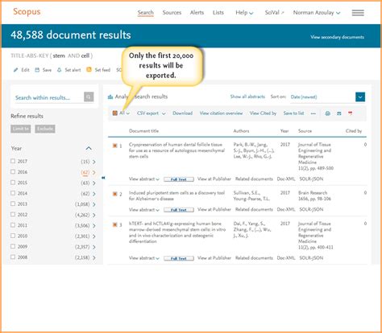Click the email icon in toolbar
Viewport: 382px width, 333px height.
[339, 113]
